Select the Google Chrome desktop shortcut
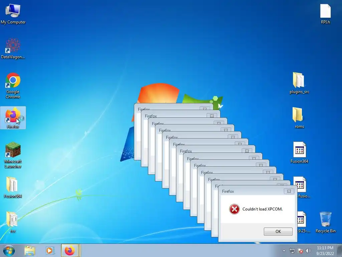This screenshot has width=342, height=257. 13,86
